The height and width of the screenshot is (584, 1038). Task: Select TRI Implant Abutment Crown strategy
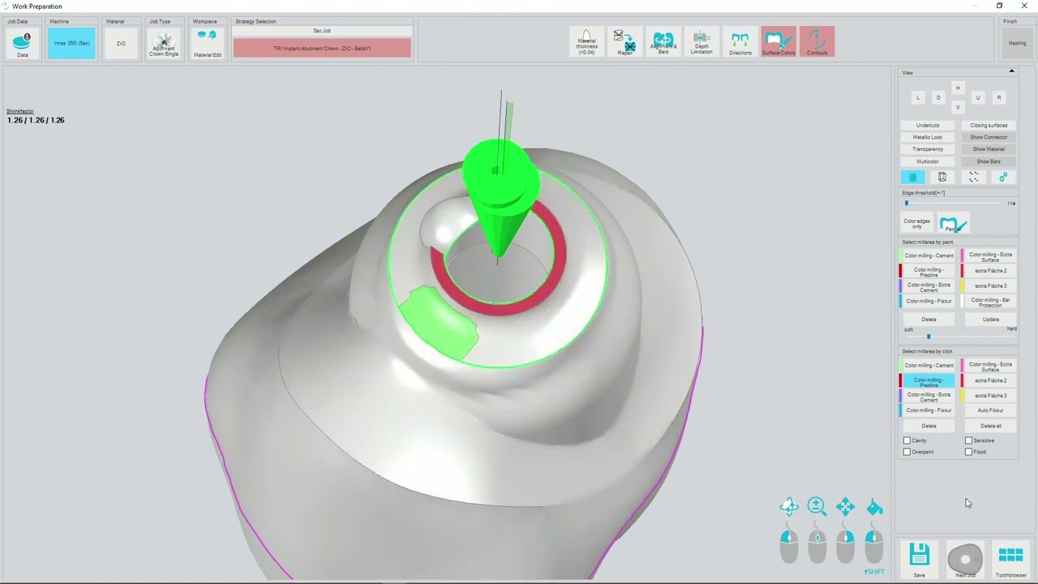coord(322,48)
